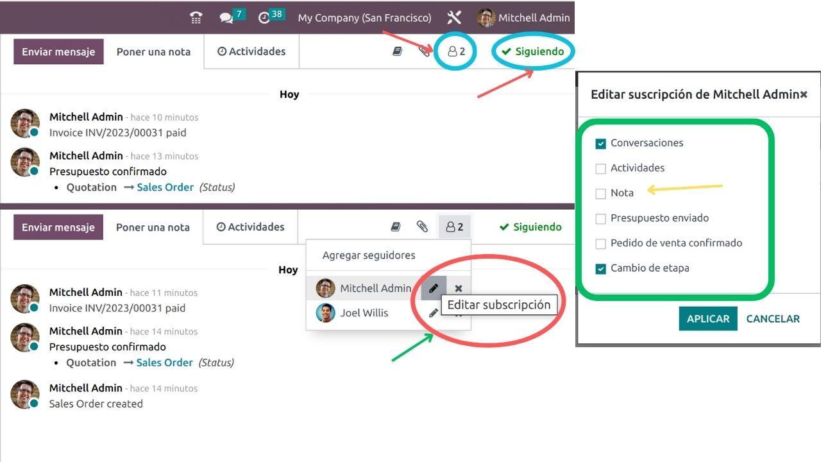
Task: Close the Editar suscripción dialog with X
Action: tap(803, 95)
